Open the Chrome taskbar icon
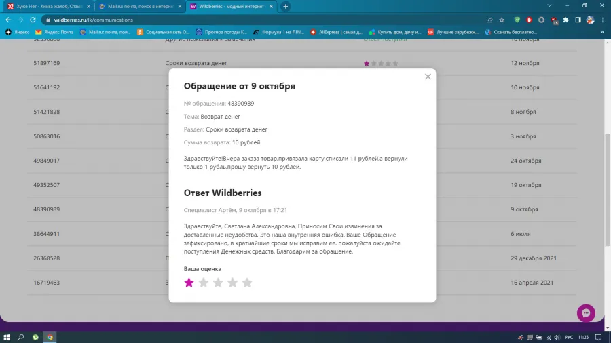This screenshot has width=611, height=343. (50, 337)
